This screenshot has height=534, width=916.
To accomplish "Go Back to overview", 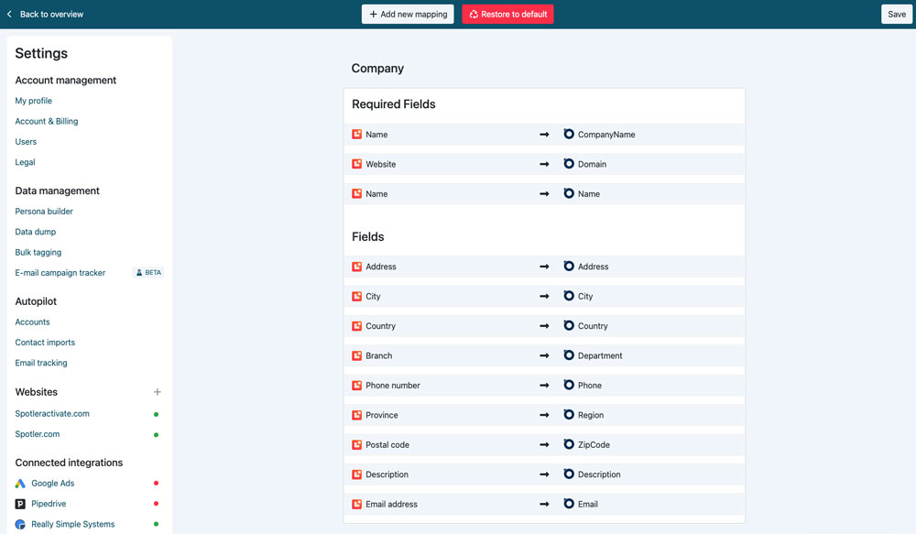I will pyautogui.click(x=51, y=14).
